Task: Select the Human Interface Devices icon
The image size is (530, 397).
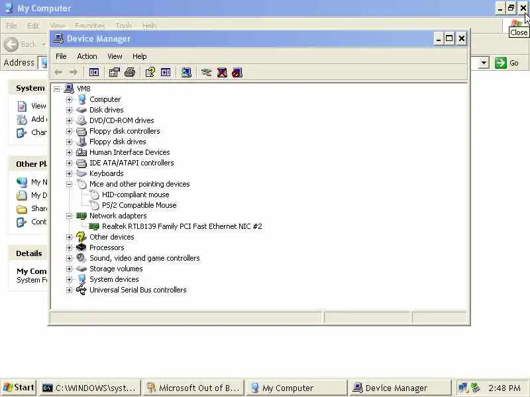Action: point(81,152)
